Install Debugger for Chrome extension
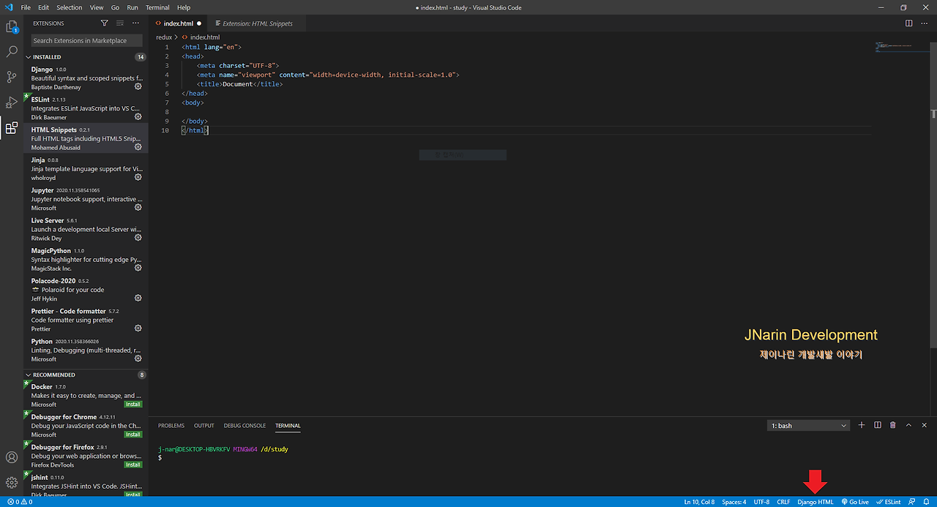937x507 pixels. coord(133,435)
